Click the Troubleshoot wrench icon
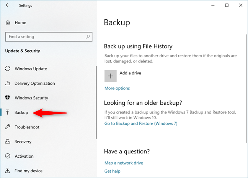Viewport: 248px width, 178px height. click(x=8, y=127)
